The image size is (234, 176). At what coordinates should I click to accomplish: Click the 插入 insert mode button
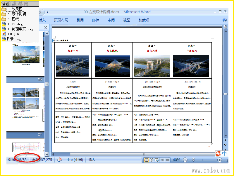[x=92, y=160]
